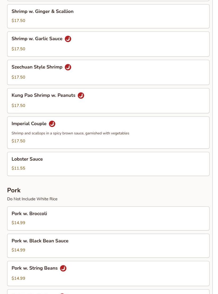The width and height of the screenshot is (218, 294).
Task: Click the Do Not Include White Rice note
Action: [x=32, y=199]
